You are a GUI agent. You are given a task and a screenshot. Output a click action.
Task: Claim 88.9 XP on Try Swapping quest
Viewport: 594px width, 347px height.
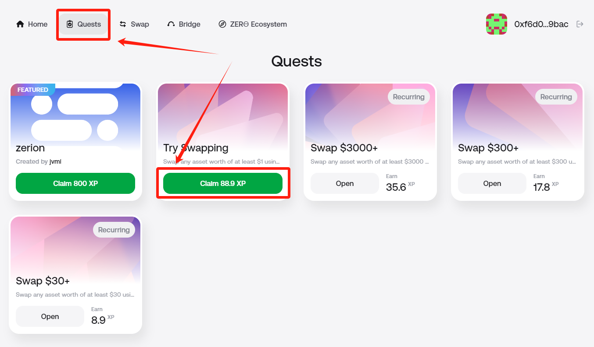click(222, 183)
